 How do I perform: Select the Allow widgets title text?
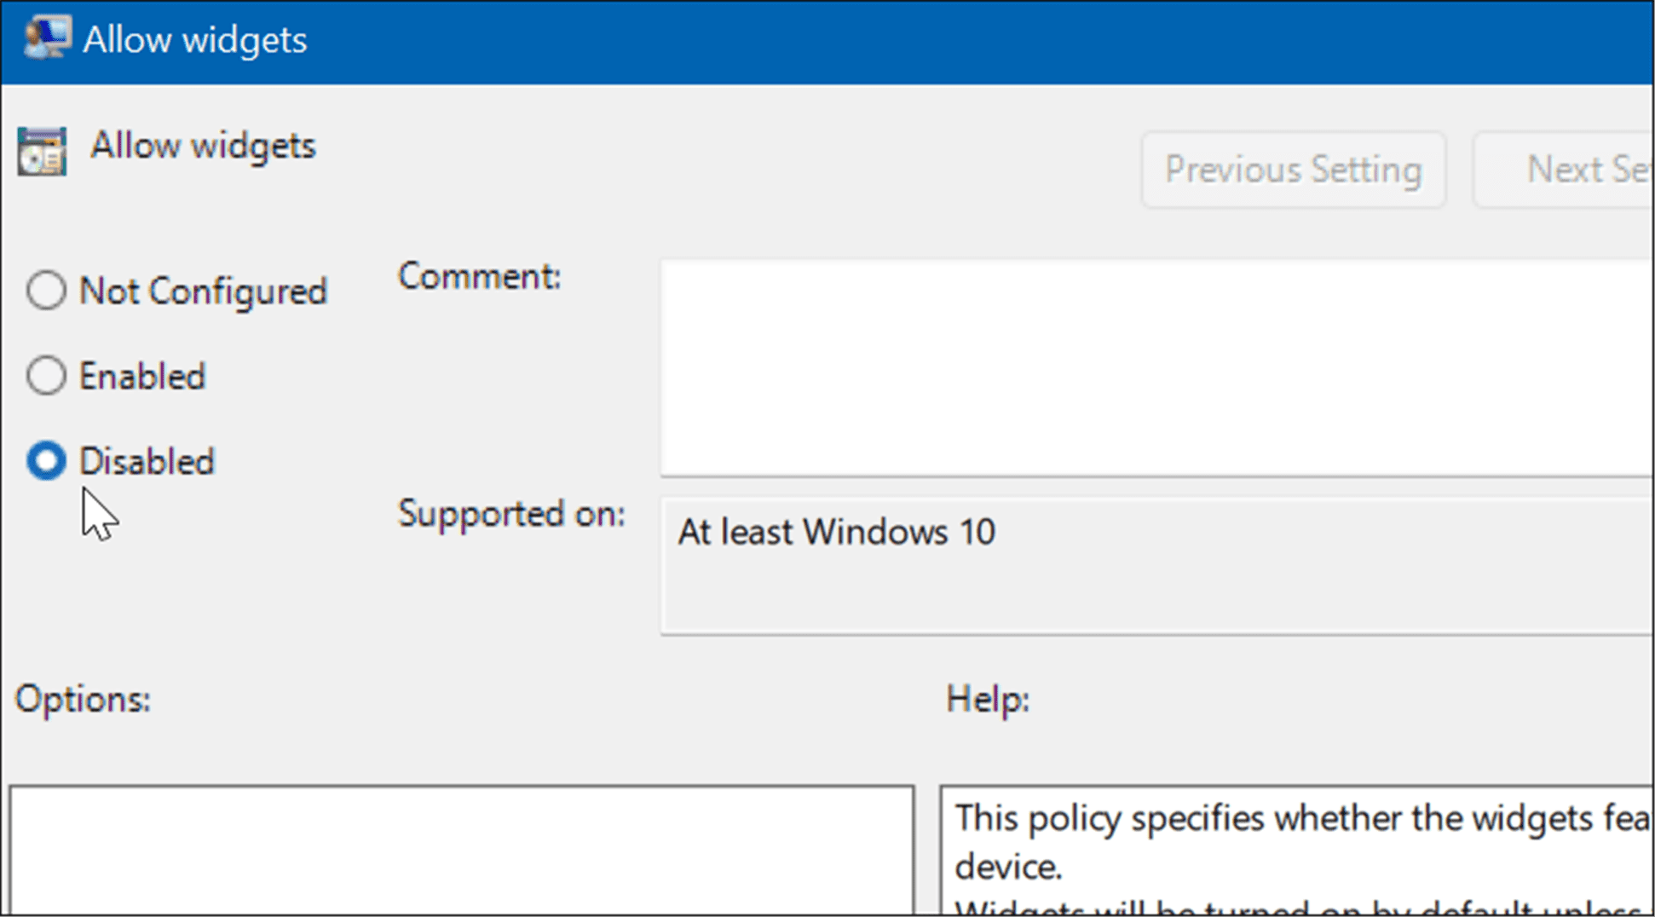(x=202, y=145)
